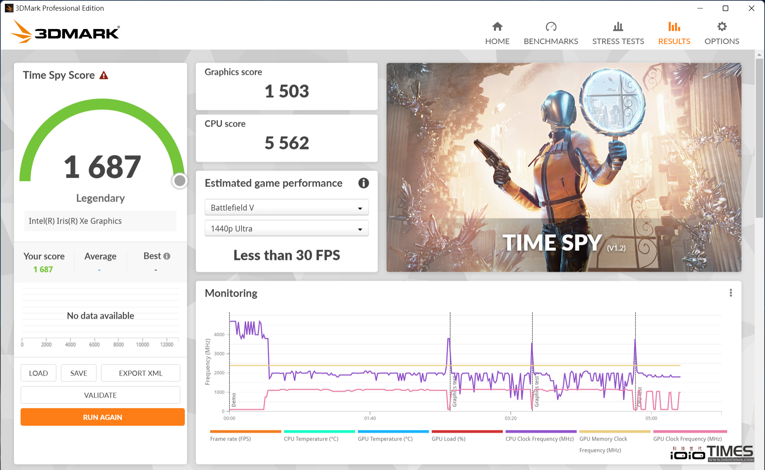Open the BENCHMARKS tab
This screenshot has width=765, height=470.
[551, 33]
